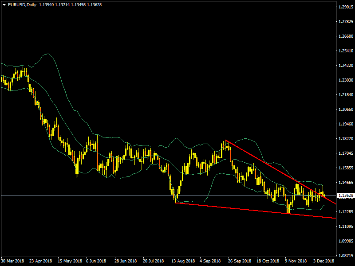Click the EURUSD,Daily chart title text
355x266 pixels.
(x=22, y=4)
